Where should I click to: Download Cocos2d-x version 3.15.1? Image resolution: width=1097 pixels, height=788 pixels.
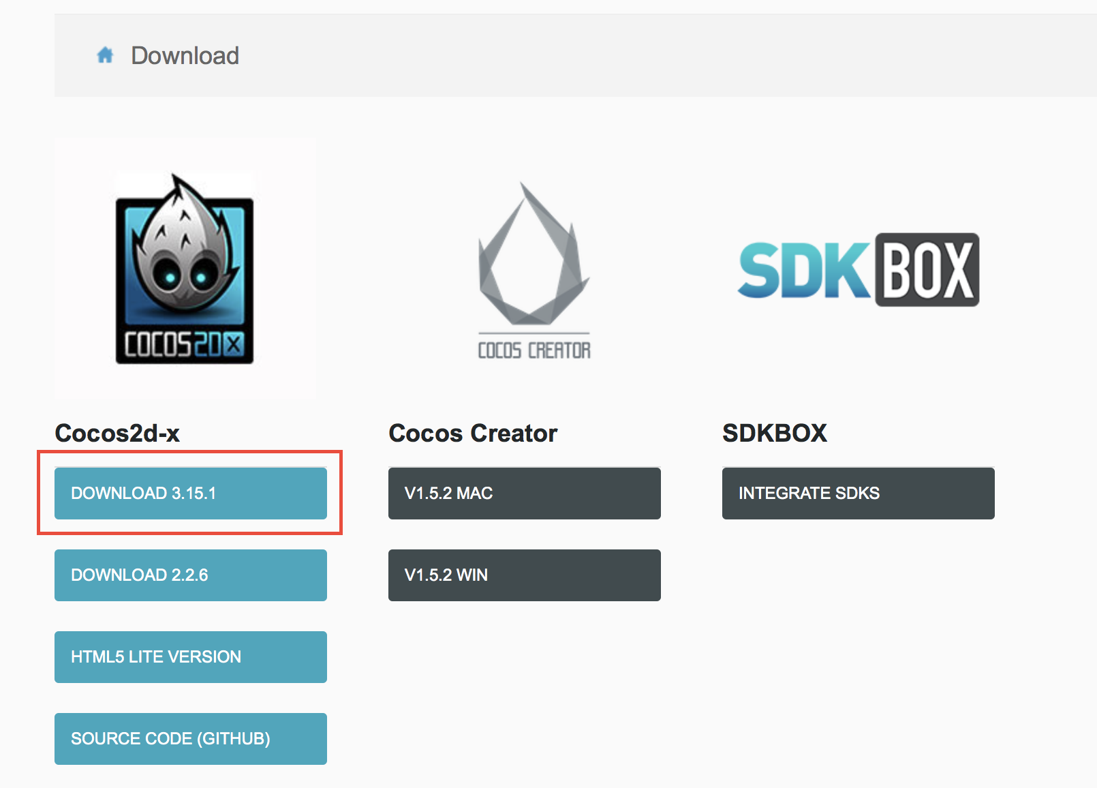[191, 494]
